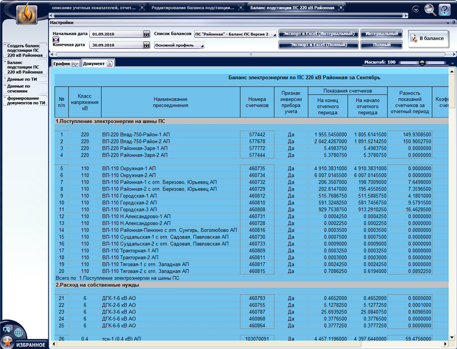Click meter number 460816 cell
Viewport: 457px width, 349px height.
(257, 230)
